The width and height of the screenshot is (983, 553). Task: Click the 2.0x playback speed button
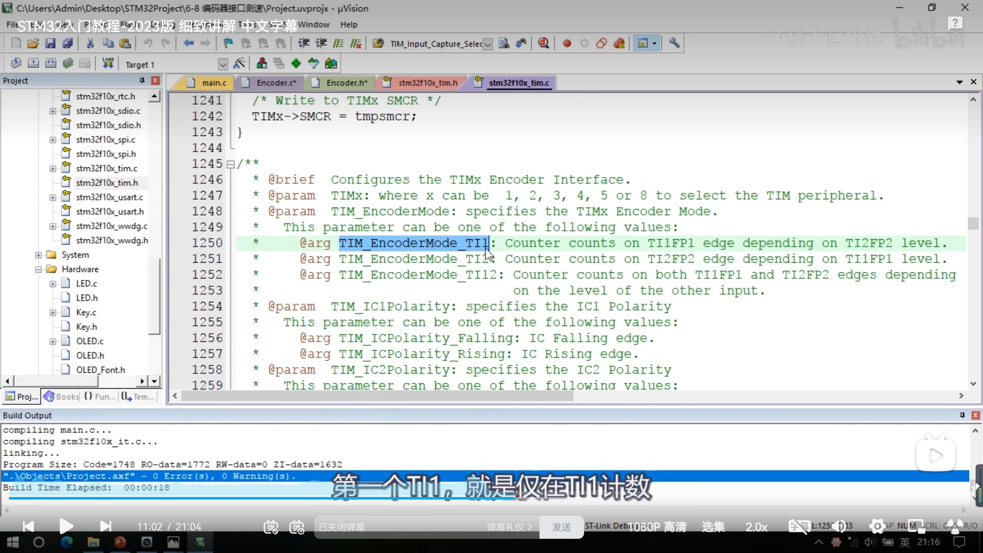[756, 527]
